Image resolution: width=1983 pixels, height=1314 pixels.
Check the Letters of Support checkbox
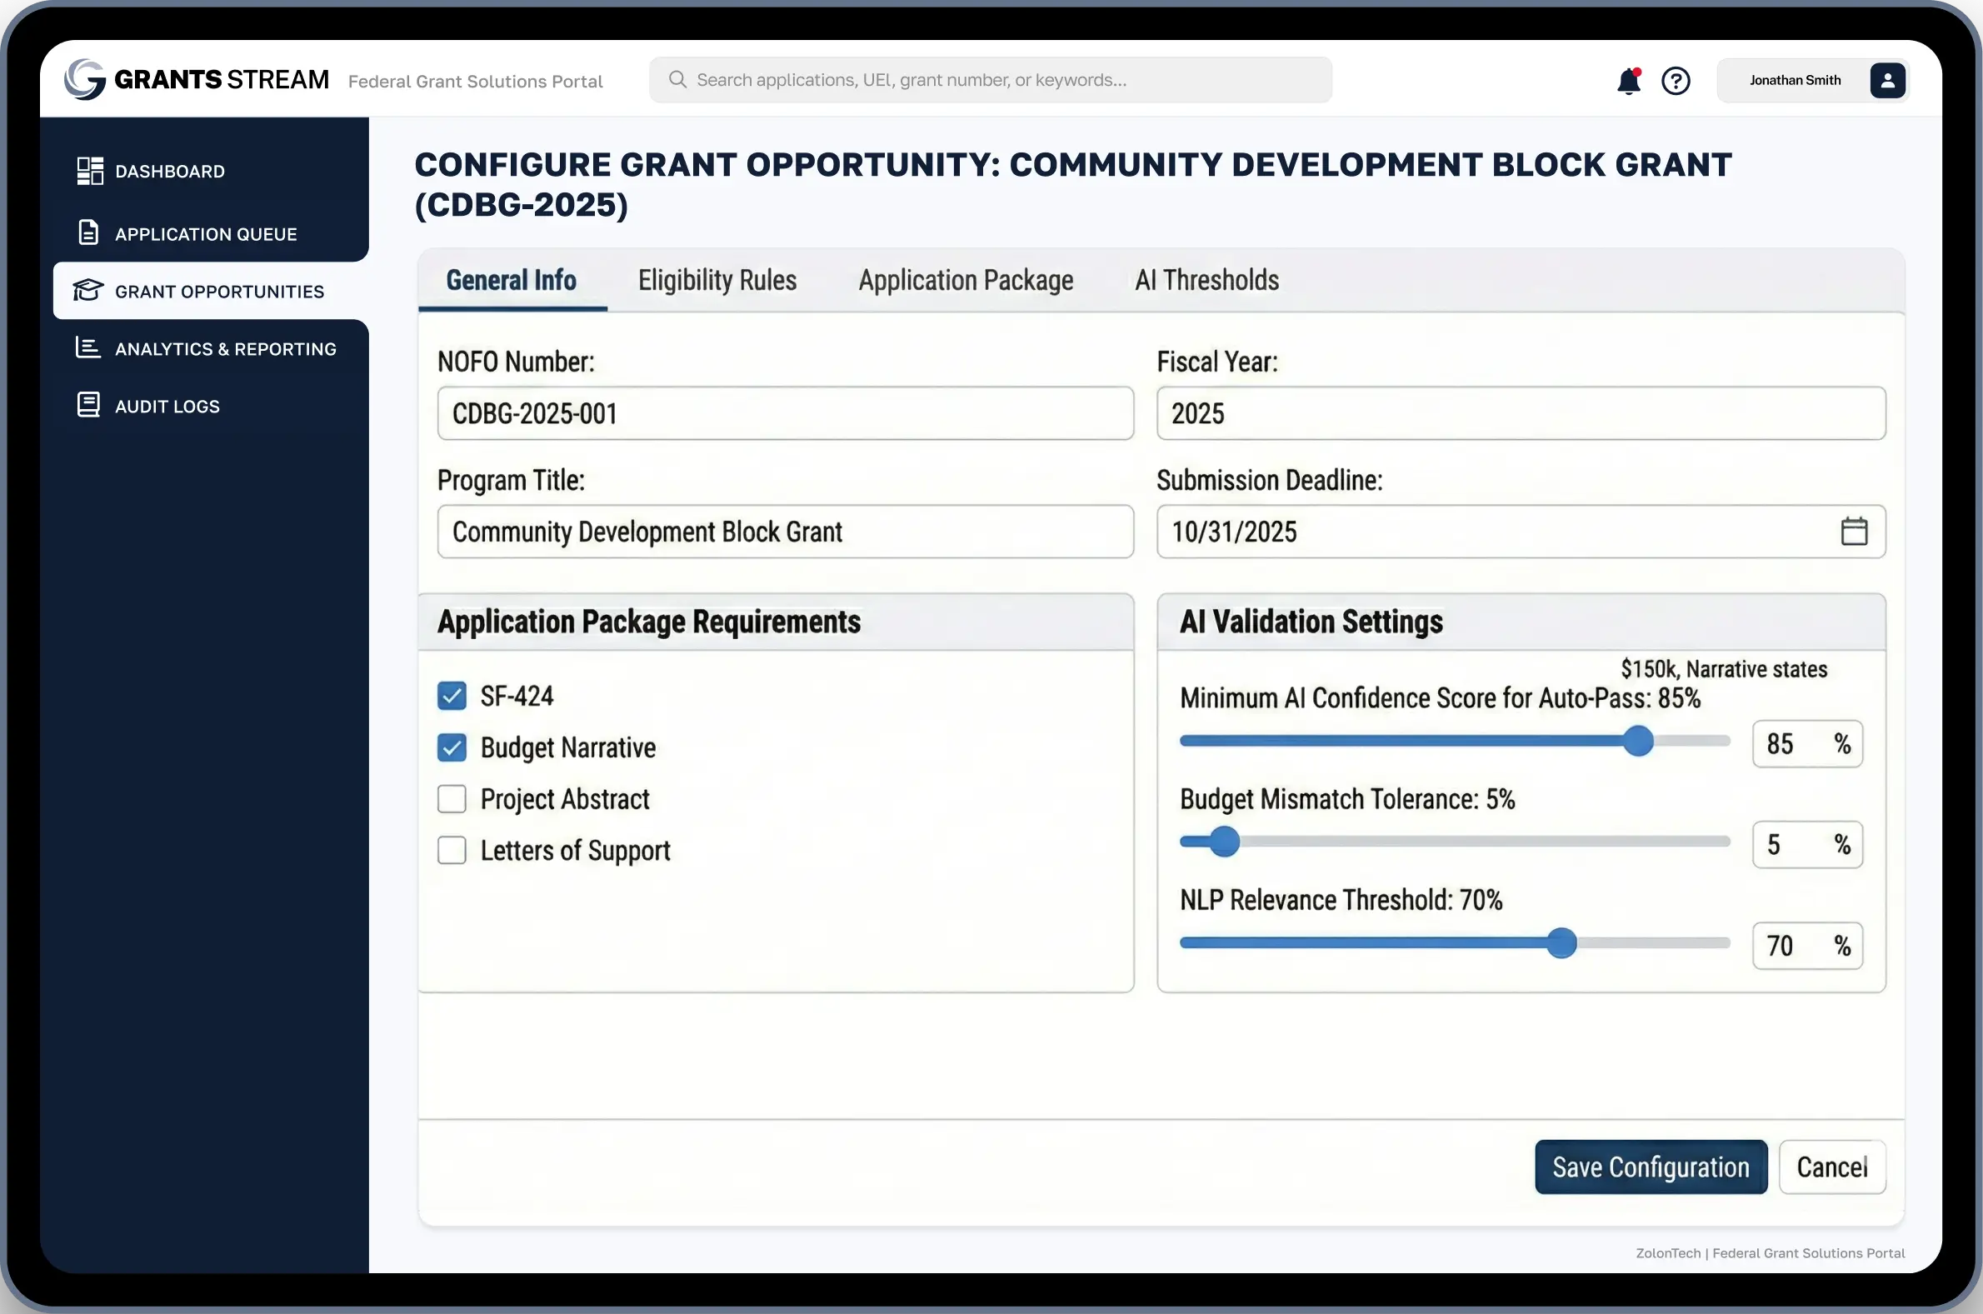[452, 850]
